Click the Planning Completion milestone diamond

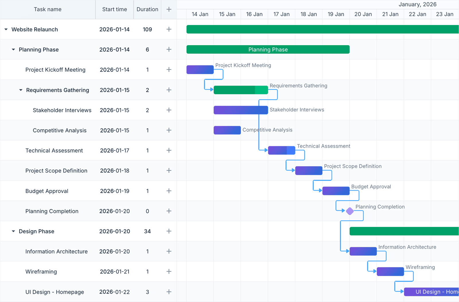[350, 211]
